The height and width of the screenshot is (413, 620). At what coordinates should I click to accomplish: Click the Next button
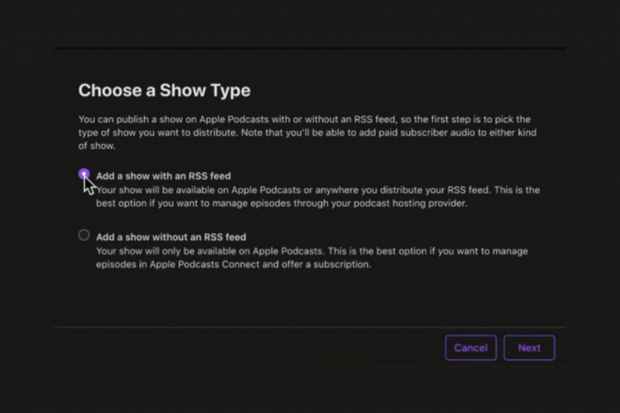tap(529, 348)
